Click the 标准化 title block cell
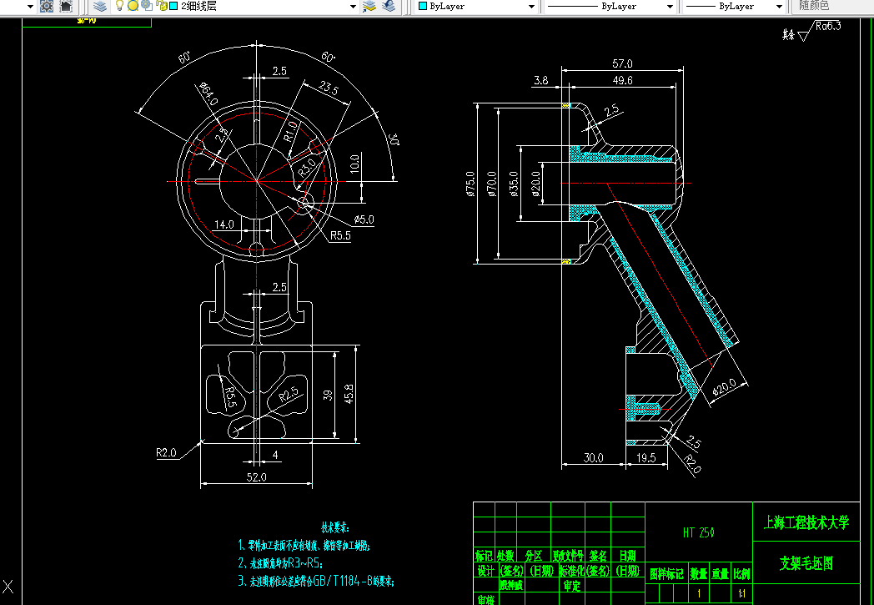 (571, 571)
